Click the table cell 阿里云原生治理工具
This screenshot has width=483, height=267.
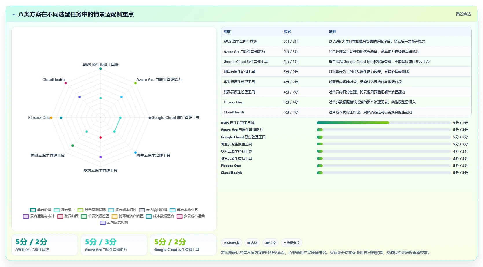(x=239, y=72)
